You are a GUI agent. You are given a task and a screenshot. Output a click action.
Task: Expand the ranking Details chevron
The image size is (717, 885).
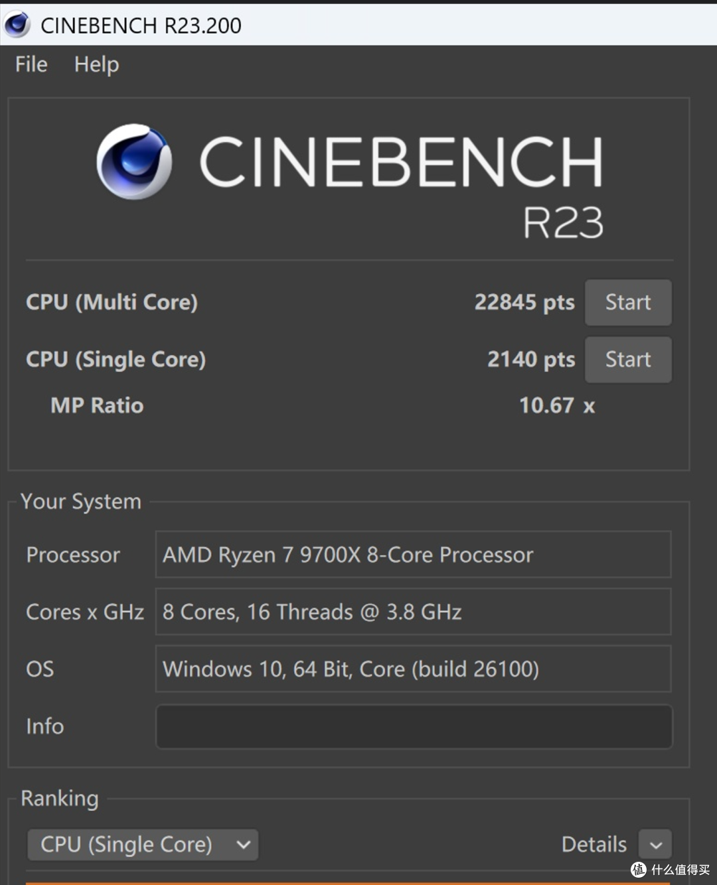click(655, 845)
